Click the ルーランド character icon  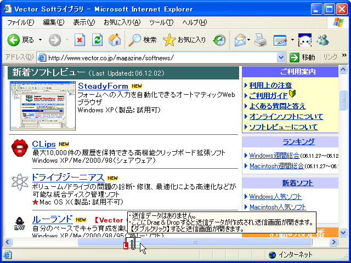(20, 223)
